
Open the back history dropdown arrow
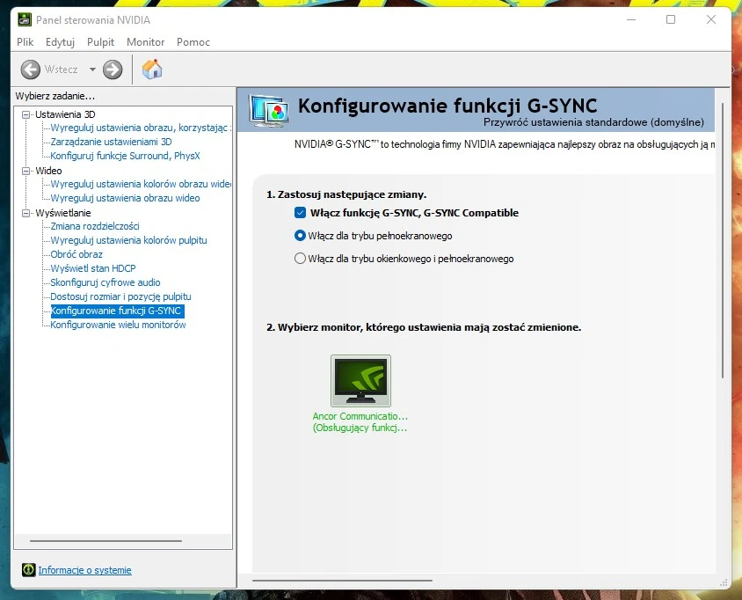click(93, 70)
